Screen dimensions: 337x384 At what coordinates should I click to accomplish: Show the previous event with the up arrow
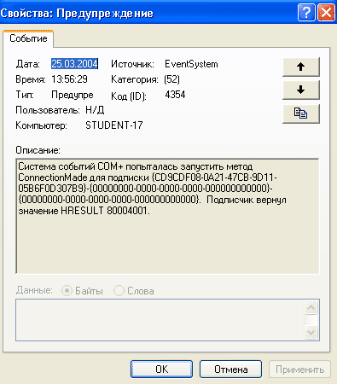pyautogui.click(x=301, y=67)
